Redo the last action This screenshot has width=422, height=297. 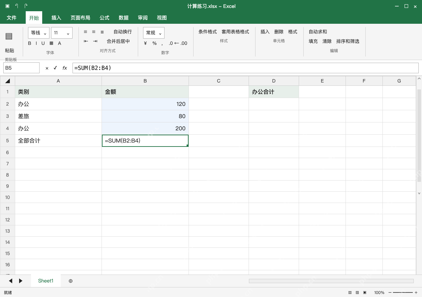[26, 6]
